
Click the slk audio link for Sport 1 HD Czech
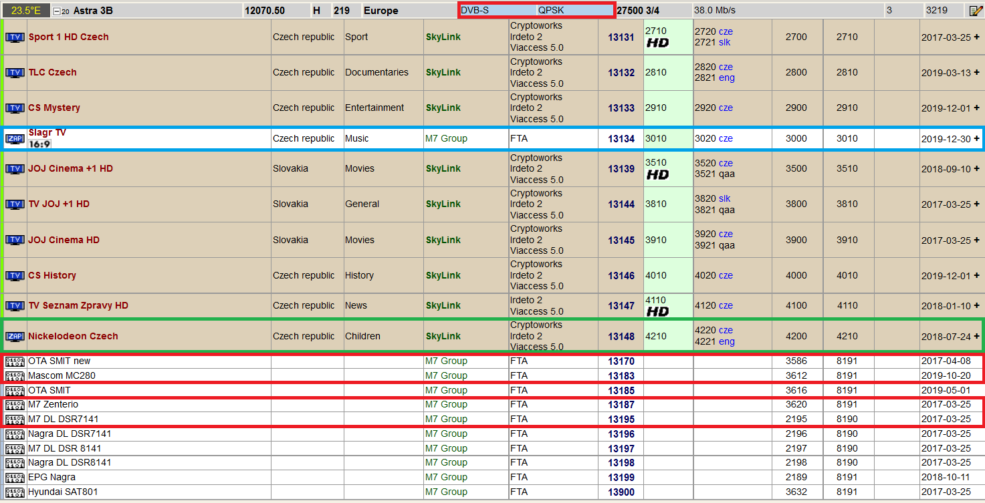tap(725, 43)
